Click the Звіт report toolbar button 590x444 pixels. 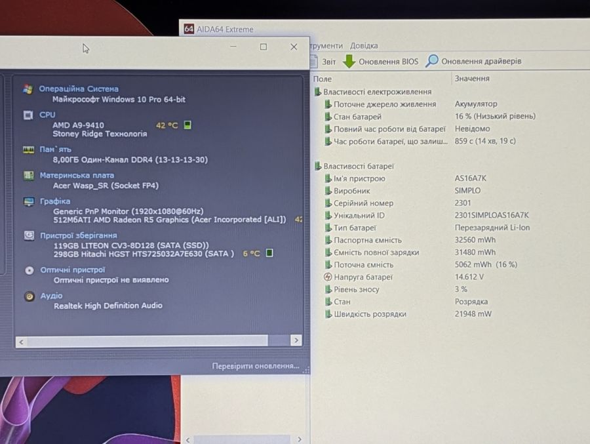coord(323,62)
